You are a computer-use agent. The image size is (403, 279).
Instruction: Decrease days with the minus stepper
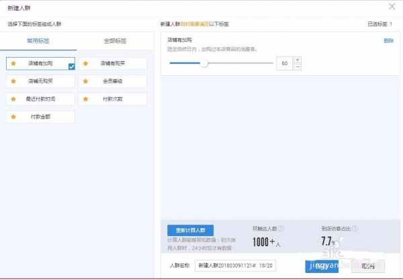pos(298,67)
